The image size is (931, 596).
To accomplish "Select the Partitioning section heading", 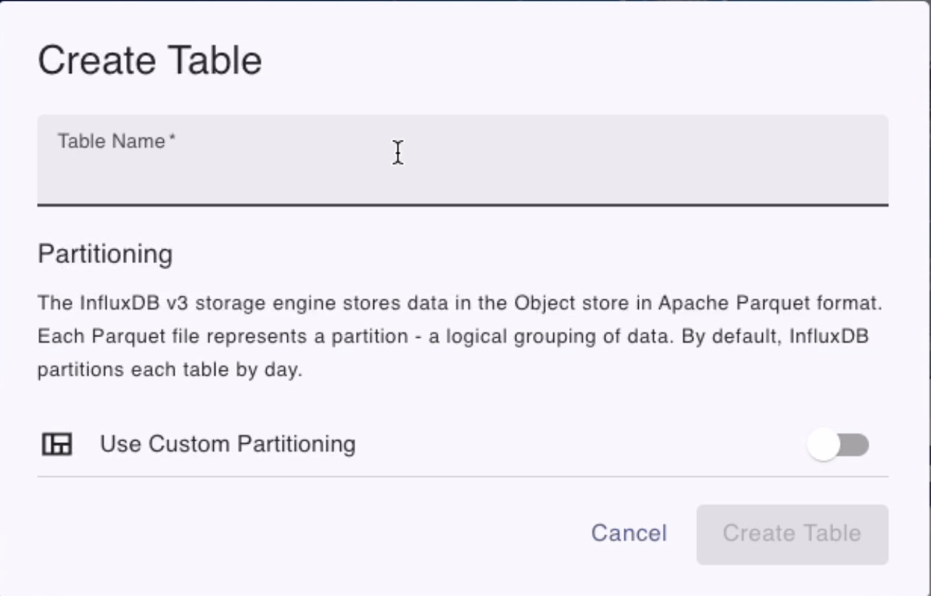I will click(104, 254).
